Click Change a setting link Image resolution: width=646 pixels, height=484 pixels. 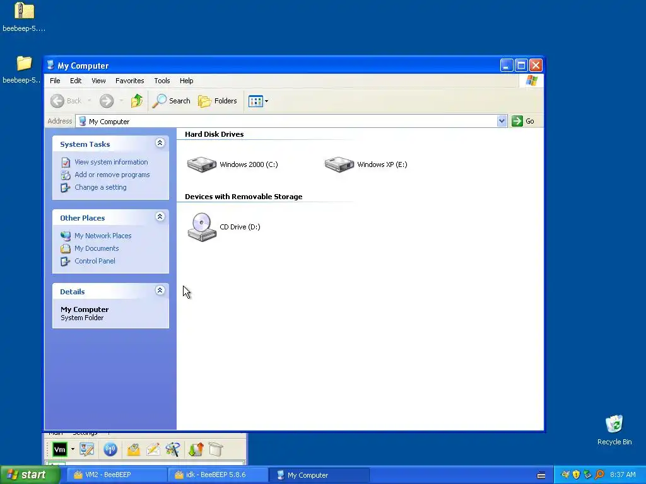(x=100, y=187)
